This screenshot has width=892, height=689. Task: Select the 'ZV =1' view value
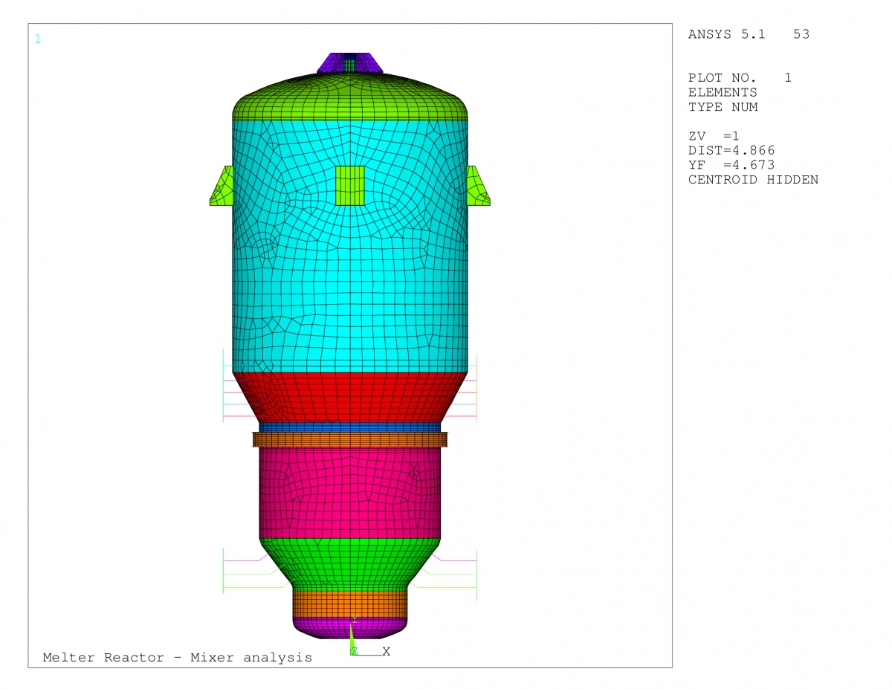tap(714, 136)
